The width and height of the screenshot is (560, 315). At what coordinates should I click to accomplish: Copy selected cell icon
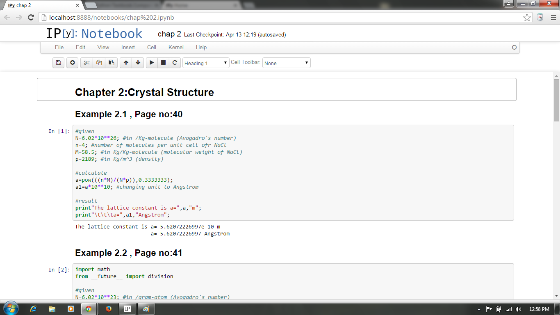pyautogui.click(x=99, y=63)
